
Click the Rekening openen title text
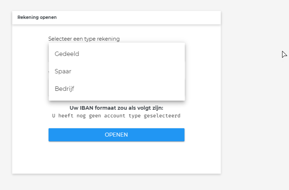[37, 17]
